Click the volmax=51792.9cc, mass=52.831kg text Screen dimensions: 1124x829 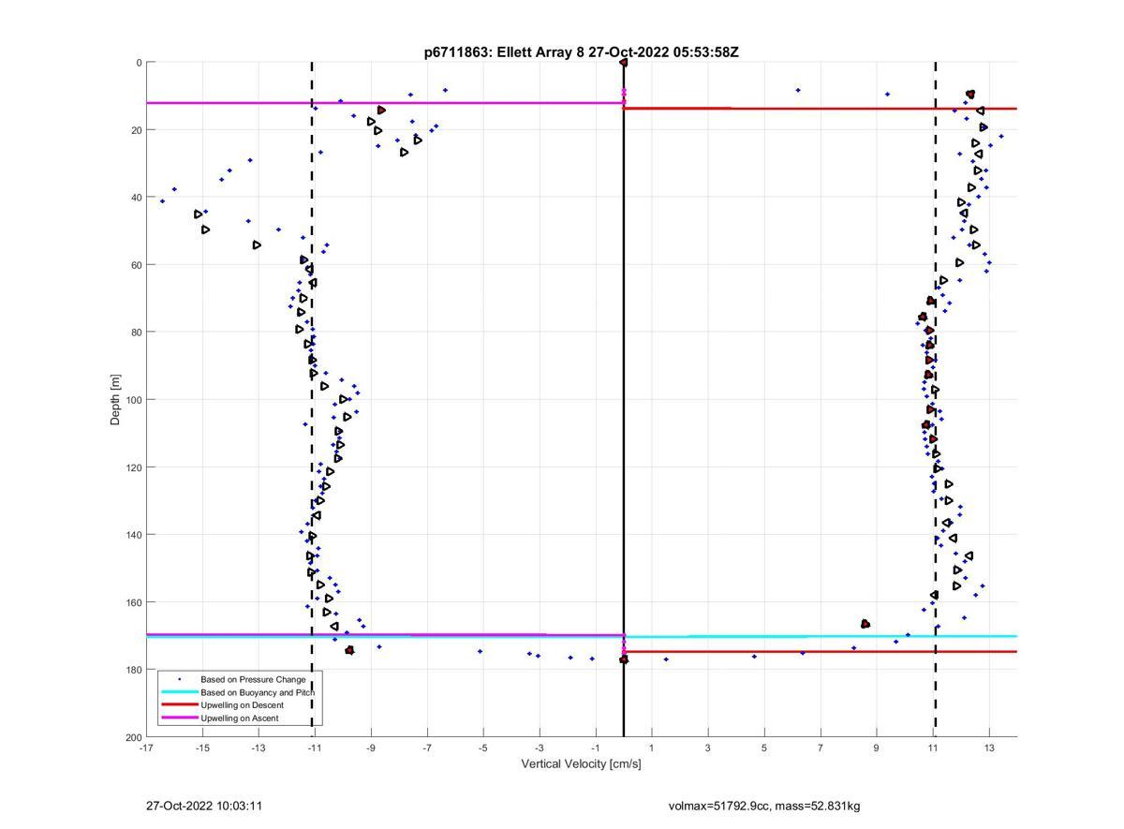(764, 806)
